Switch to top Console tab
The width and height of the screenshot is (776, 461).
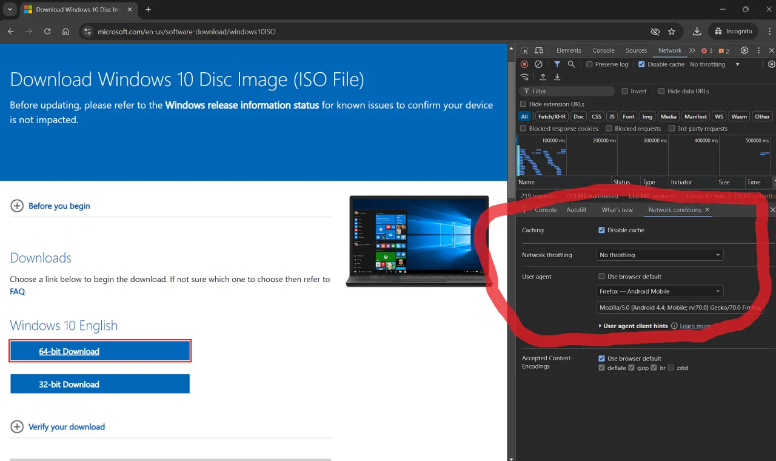click(603, 50)
